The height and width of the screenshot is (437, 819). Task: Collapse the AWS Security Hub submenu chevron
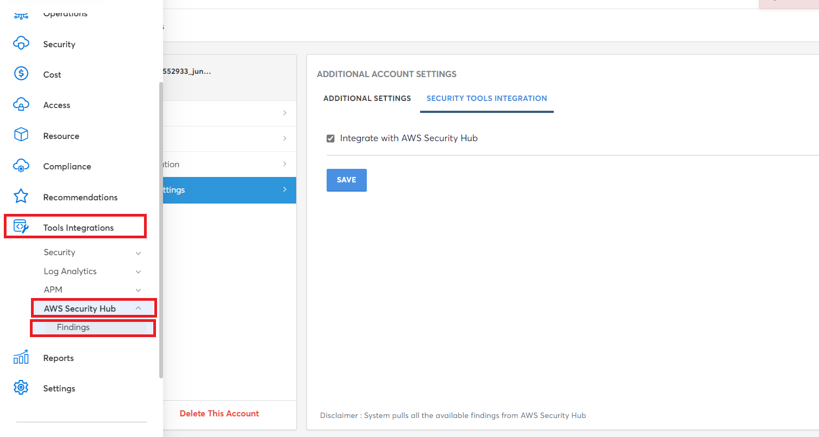pos(138,308)
